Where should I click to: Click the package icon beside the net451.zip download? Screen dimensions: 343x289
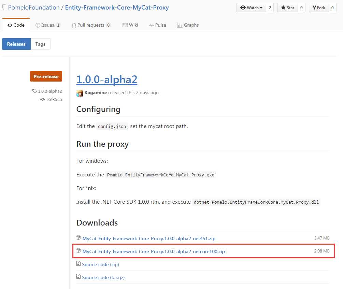[x=78, y=237]
